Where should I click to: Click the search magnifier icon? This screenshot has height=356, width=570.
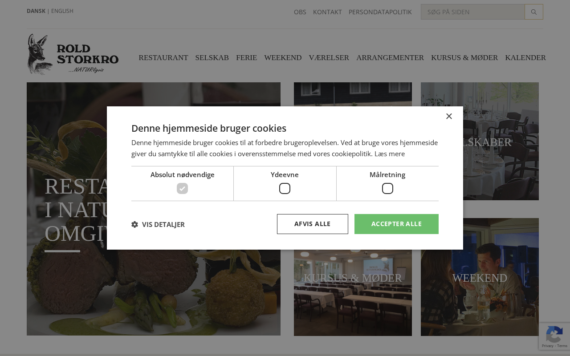click(533, 12)
